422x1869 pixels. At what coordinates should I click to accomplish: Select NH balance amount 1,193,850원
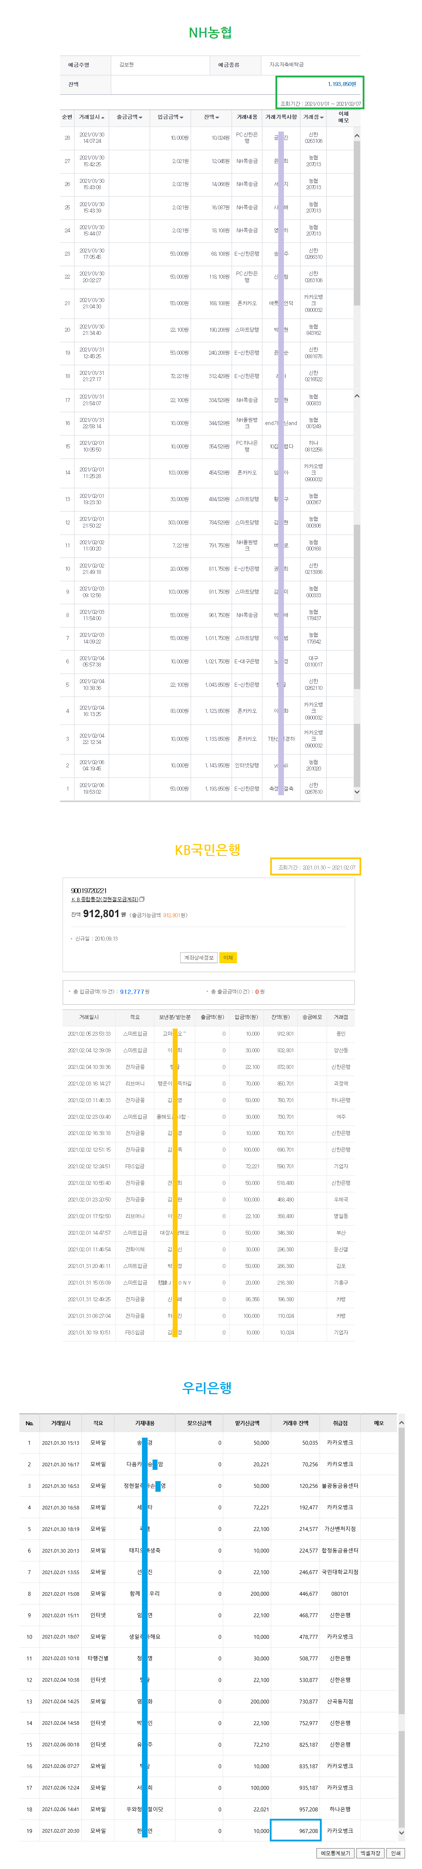tap(341, 84)
